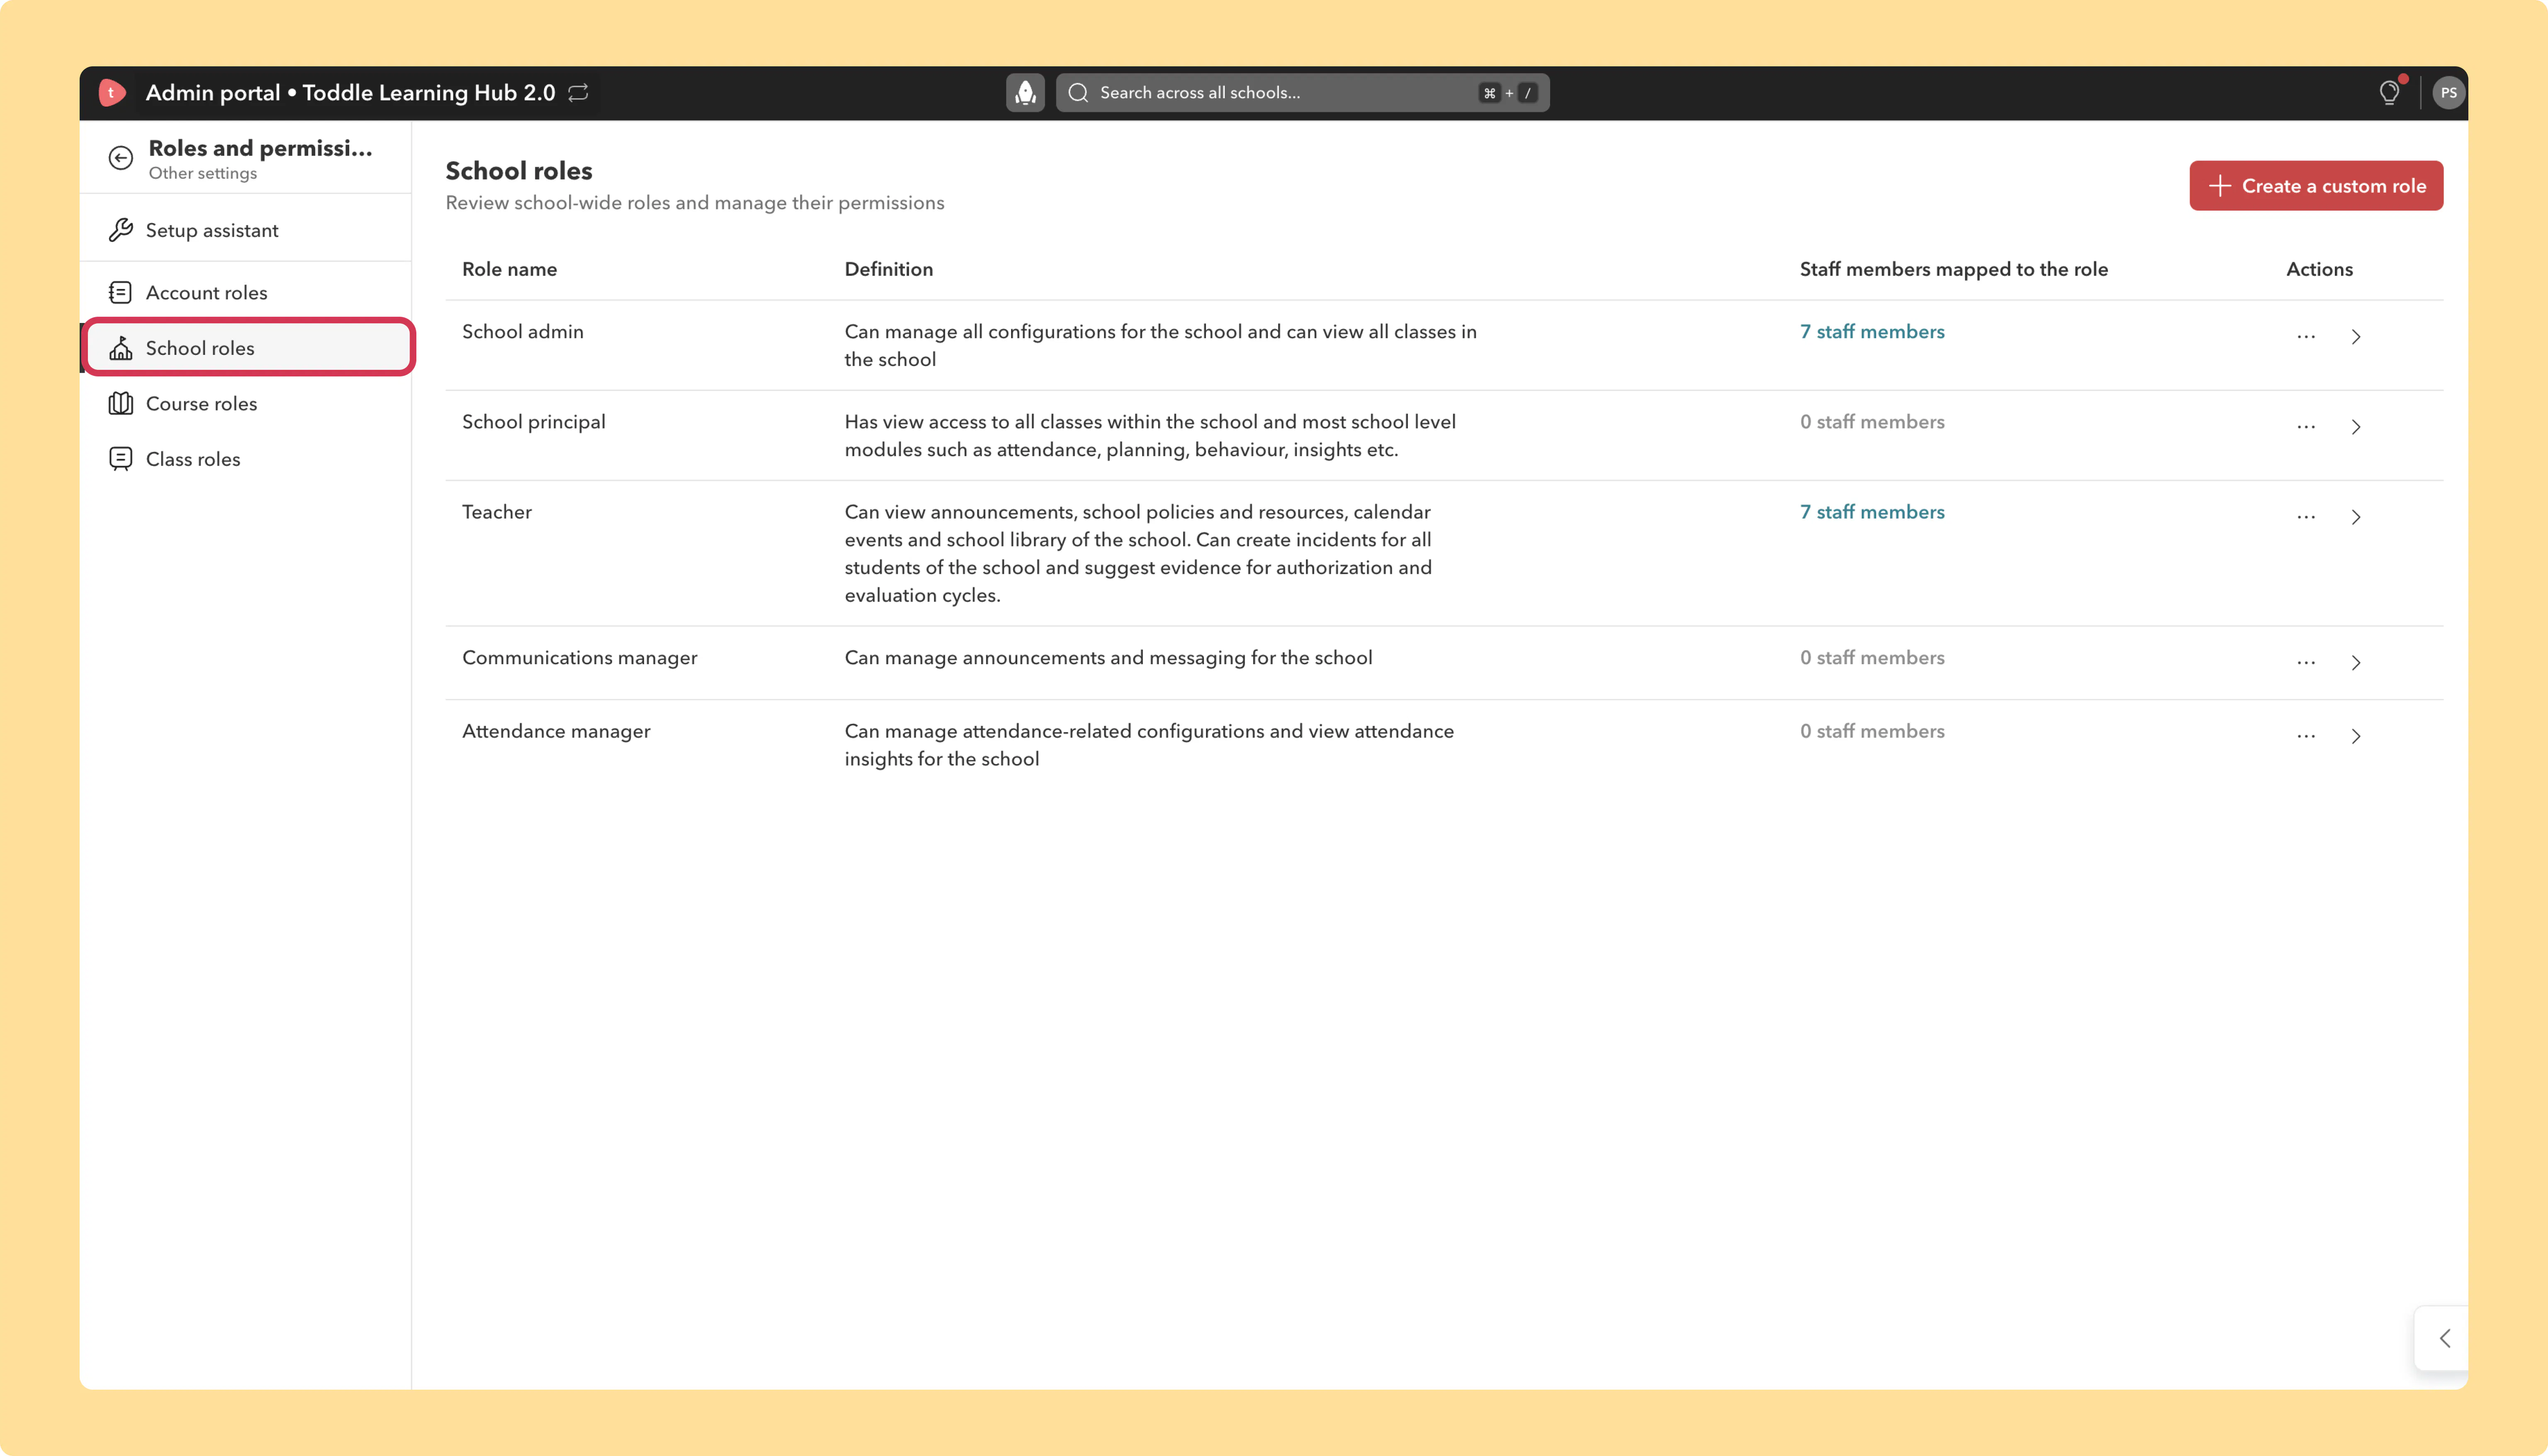Open more actions for Teacher role
This screenshot has height=1456, width=2548.
[x=2306, y=517]
